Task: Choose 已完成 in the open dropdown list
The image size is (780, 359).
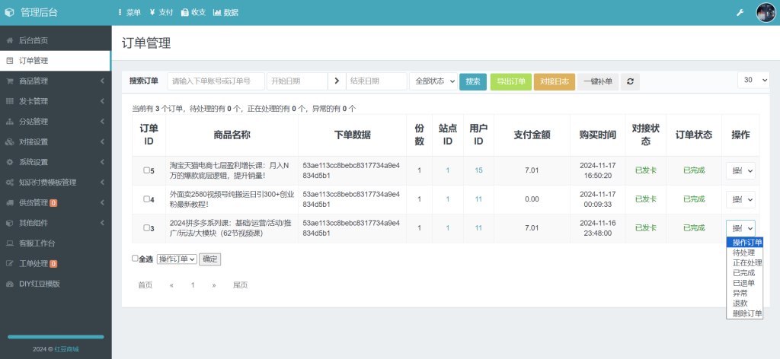Action: pos(745,272)
